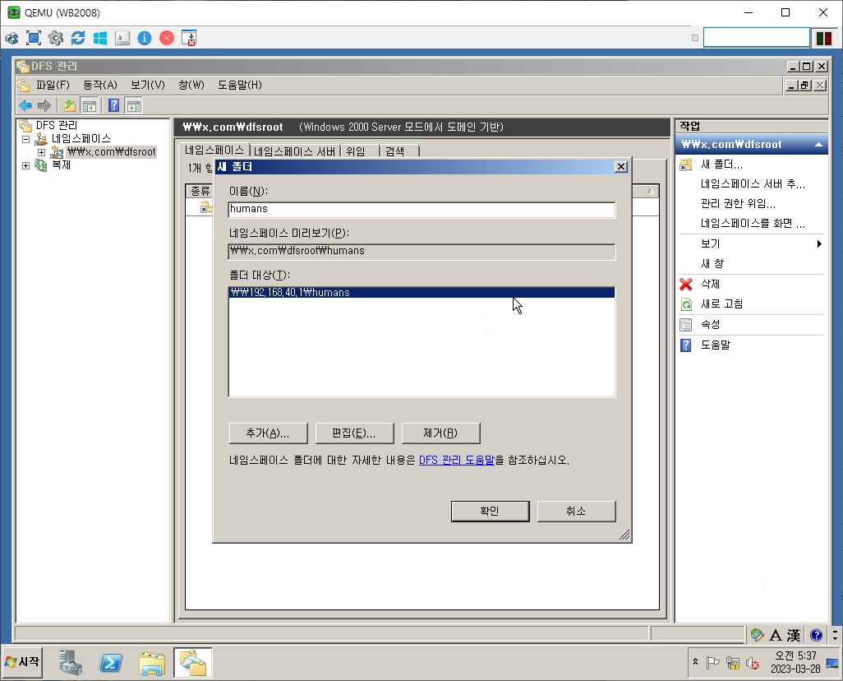843x681 pixels.
Task: Expand the 복제 tree node
Action: coord(25,165)
